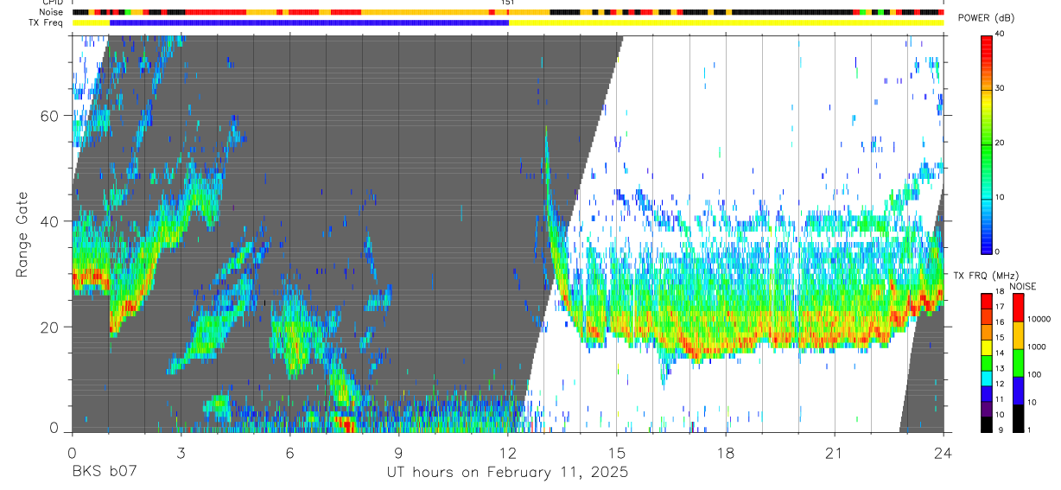Click the x-axis tick label '9'

coord(398,453)
